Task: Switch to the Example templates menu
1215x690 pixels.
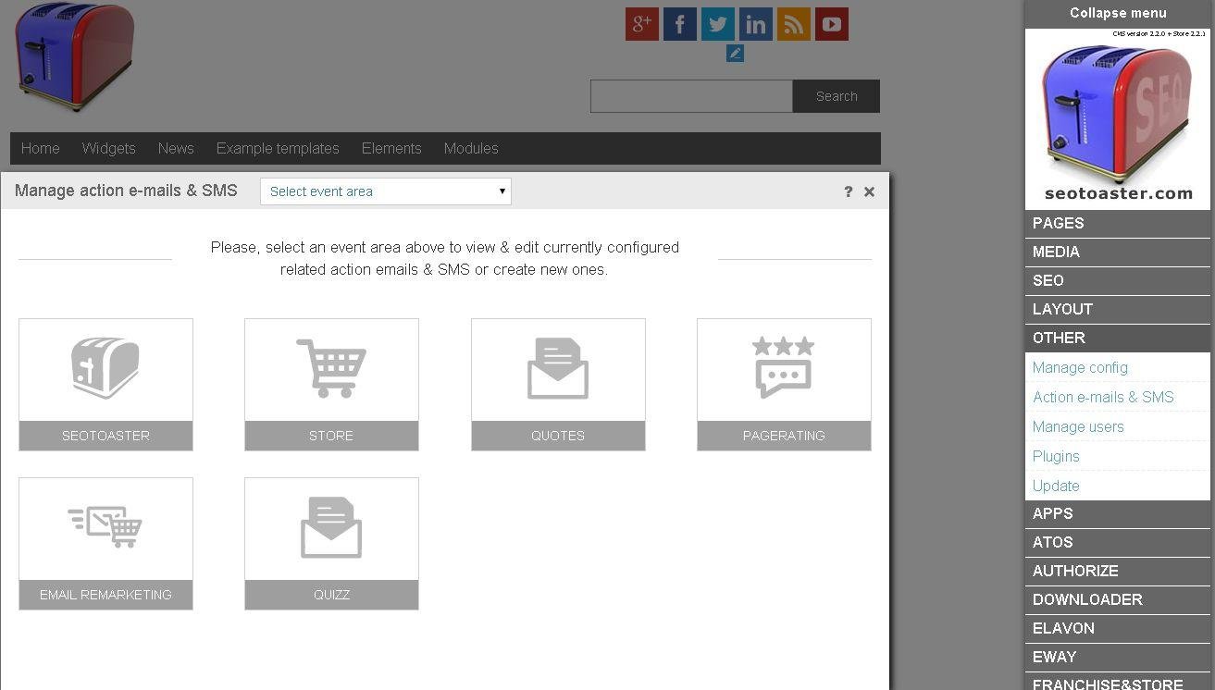Action: tap(278, 148)
